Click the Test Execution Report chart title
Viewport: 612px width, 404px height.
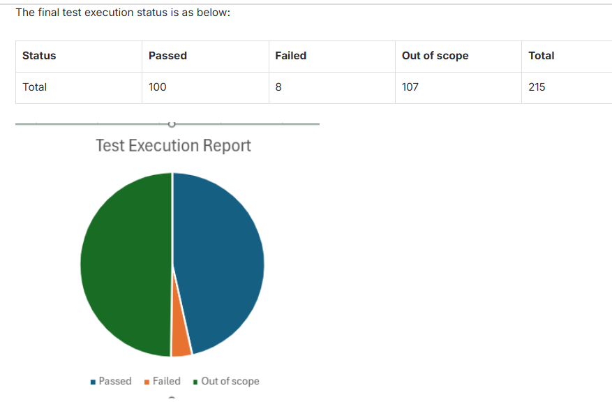tap(173, 146)
